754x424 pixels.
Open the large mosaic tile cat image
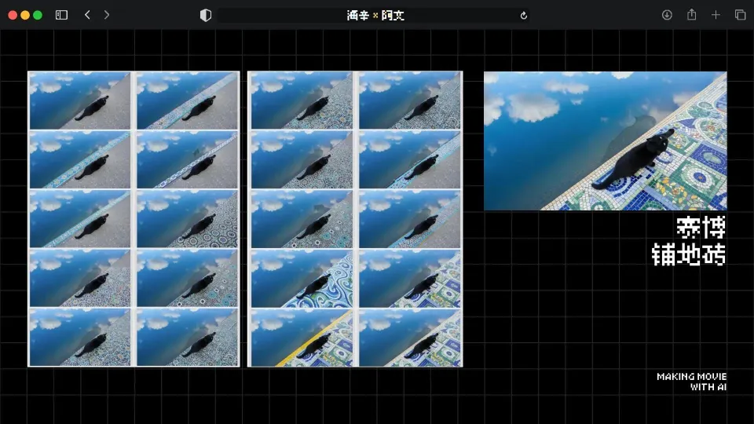pos(605,141)
